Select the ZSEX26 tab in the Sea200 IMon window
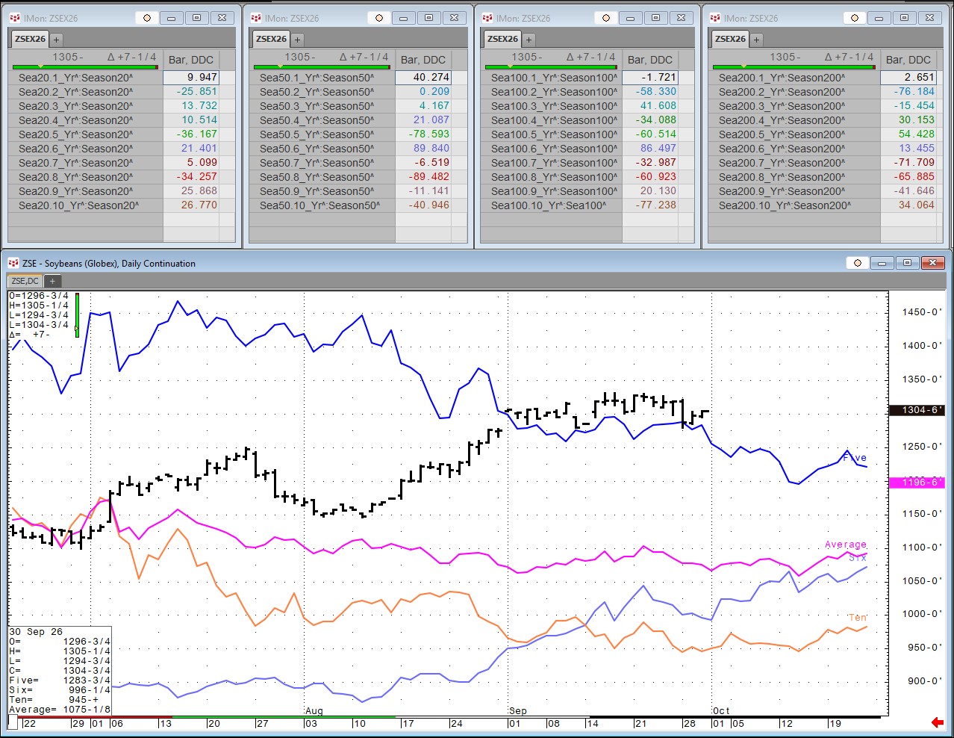954x738 pixels. click(730, 39)
